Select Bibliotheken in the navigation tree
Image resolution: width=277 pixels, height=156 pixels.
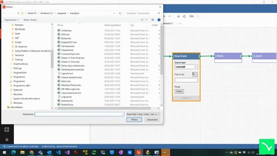tap(16, 107)
